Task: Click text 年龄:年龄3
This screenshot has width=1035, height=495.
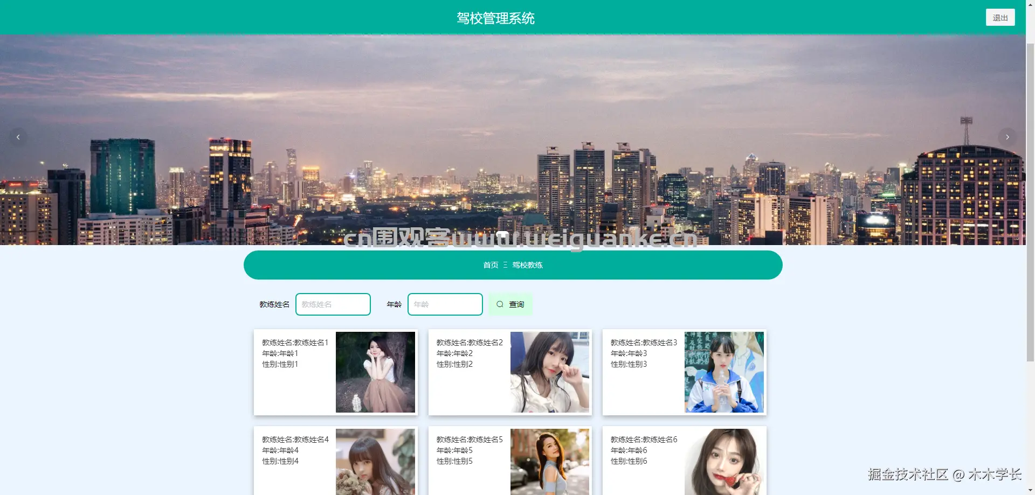Action: click(629, 353)
